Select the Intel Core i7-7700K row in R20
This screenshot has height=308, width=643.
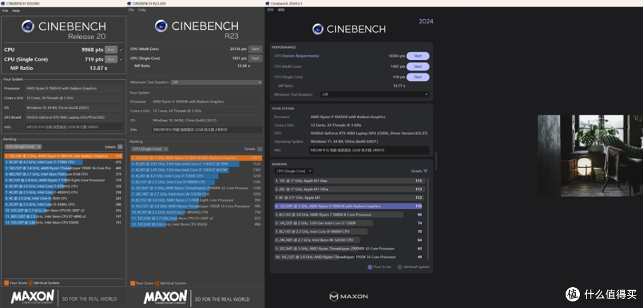64,162
